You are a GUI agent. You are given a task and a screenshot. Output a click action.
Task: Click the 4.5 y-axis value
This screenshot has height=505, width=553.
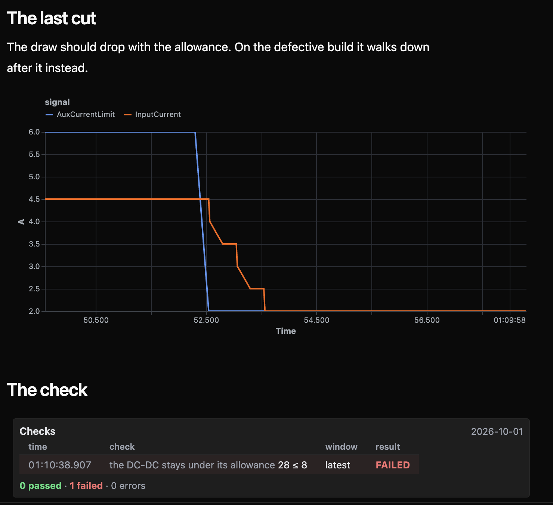coord(34,199)
